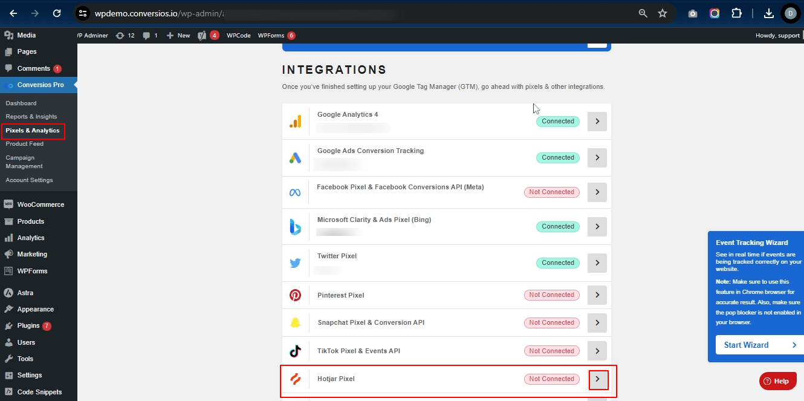The width and height of the screenshot is (804, 401).
Task: Open the updates icon showing 12
Action: (125, 36)
